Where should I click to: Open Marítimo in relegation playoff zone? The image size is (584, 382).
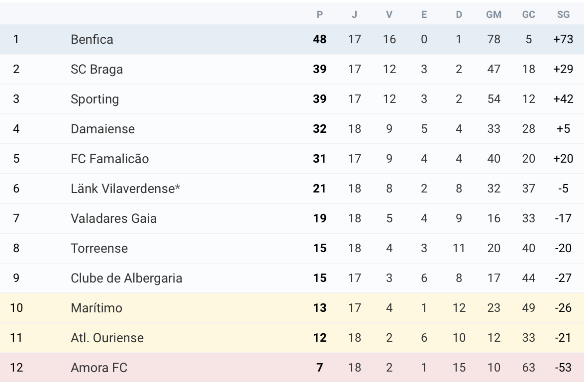[97, 308]
